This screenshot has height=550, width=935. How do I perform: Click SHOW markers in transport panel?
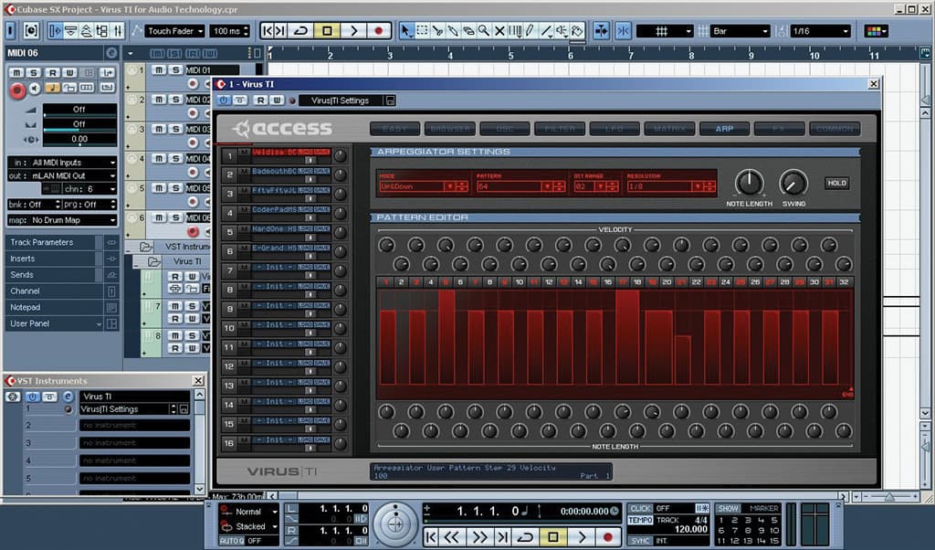tap(728, 508)
